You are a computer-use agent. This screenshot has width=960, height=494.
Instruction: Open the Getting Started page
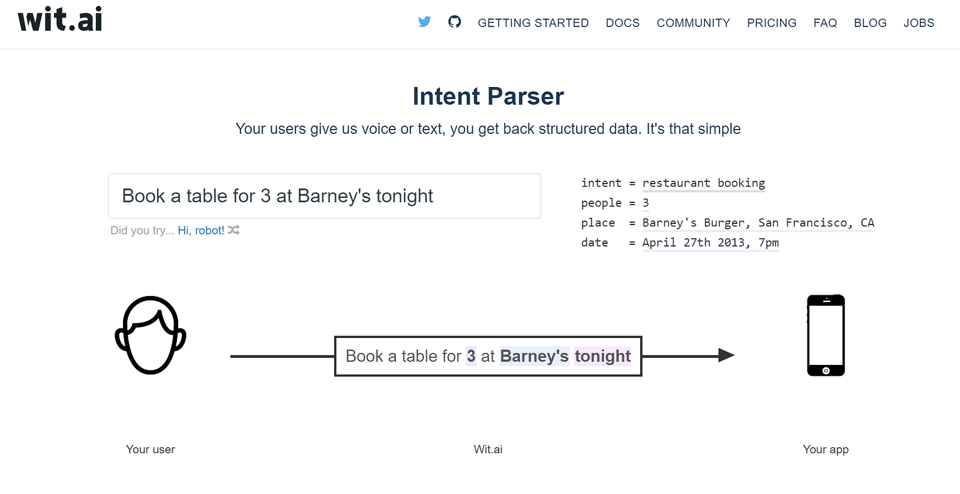(533, 23)
